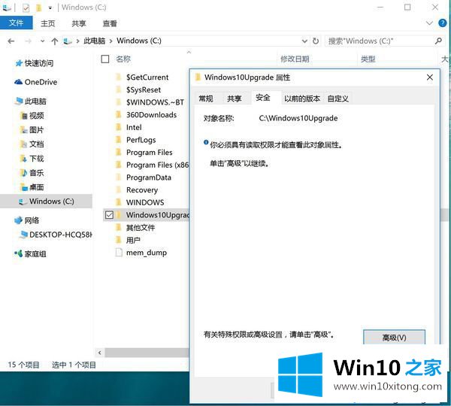Viewport: 451px width, 406px height.
Task: Select the mem_dump file icon
Action: (119, 253)
